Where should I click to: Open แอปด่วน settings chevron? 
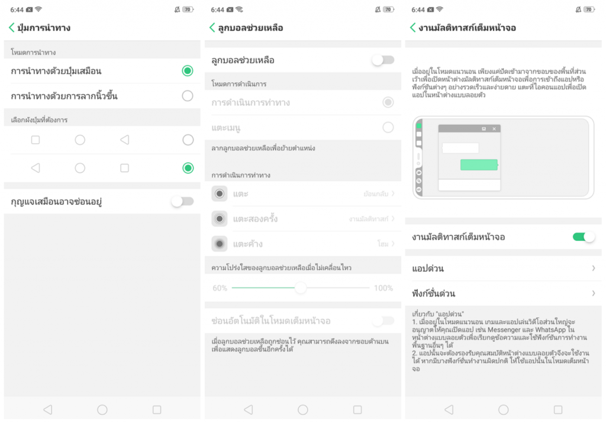(594, 268)
